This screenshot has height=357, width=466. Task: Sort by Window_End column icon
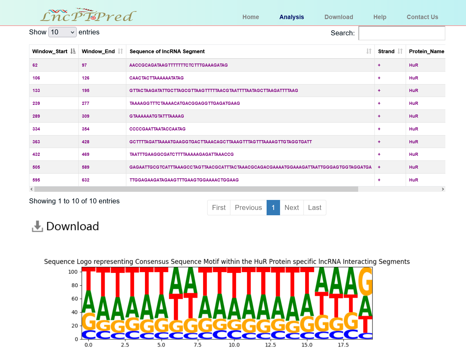point(120,51)
